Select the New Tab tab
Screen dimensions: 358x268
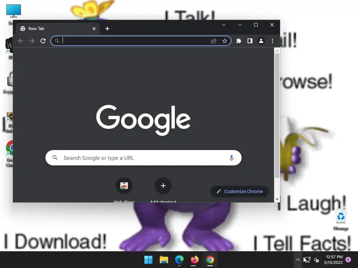coord(58,29)
